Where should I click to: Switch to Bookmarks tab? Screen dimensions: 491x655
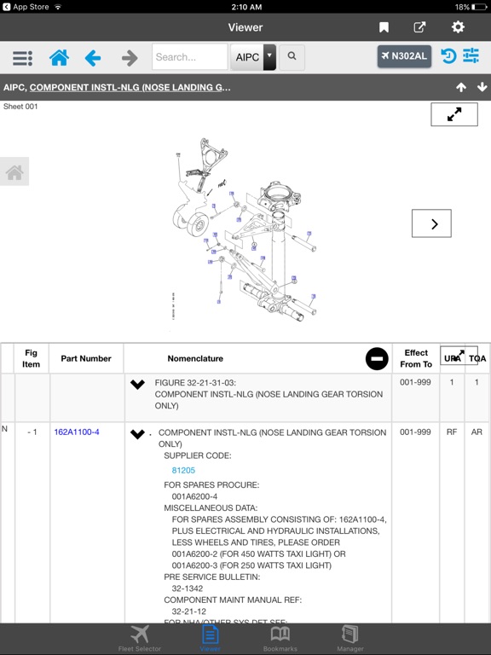point(280,639)
